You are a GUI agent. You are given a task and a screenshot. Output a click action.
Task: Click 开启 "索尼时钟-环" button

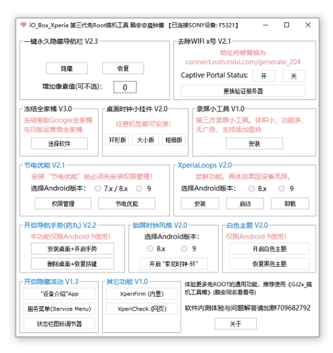tap(174, 264)
